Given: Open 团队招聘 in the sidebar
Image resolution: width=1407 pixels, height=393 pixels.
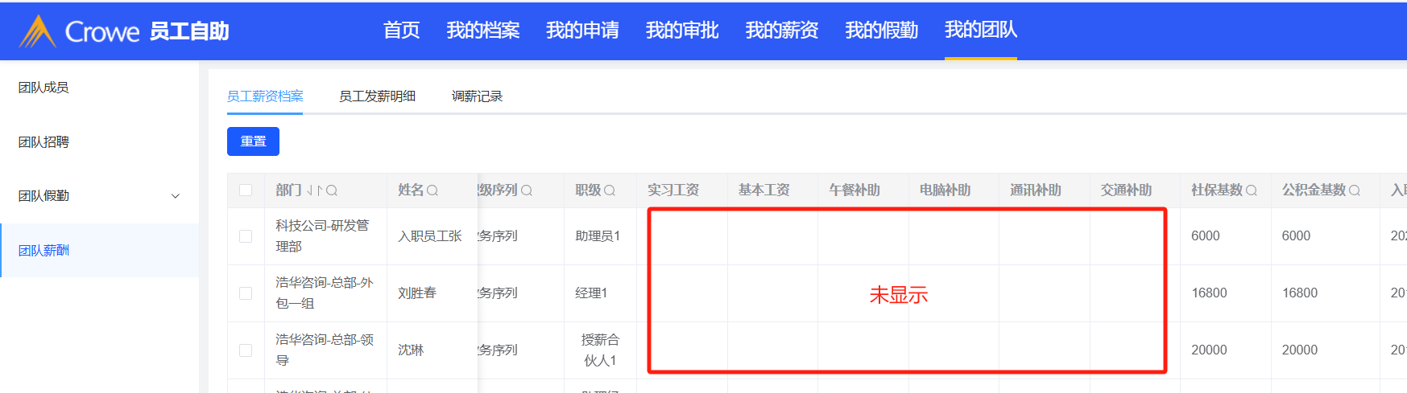Looking at the screenshot, I should point(43,142).
